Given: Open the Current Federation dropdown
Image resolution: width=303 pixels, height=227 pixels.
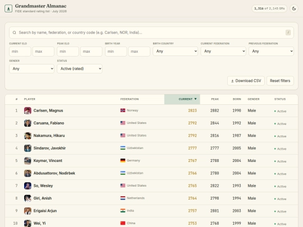Looking at the screenshot, I should (223, 51).
